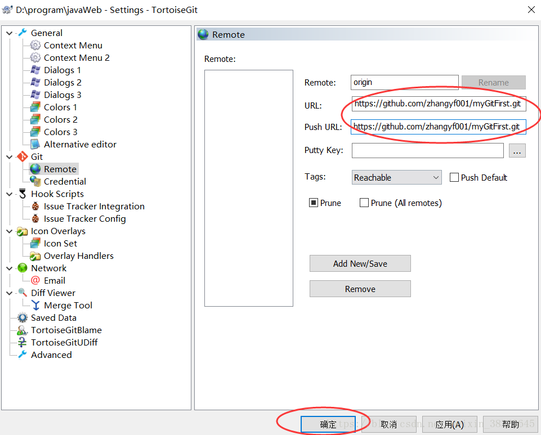Click the Icon Set icon
This screenshot has width=541, height=435.
tap(35, 244)
